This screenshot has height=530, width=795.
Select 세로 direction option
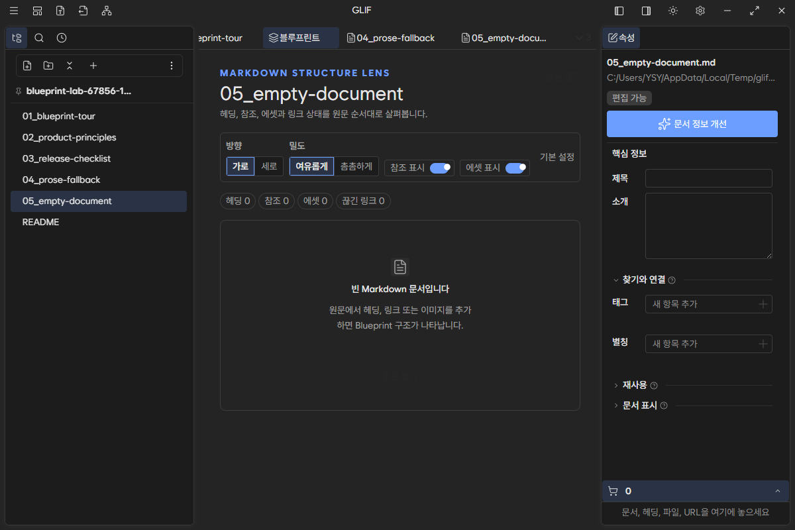coord(269,166)
